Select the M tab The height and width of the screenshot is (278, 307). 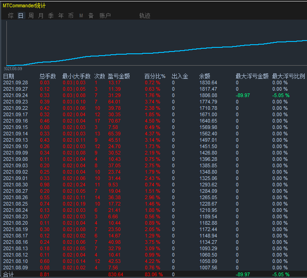point(81,15)
